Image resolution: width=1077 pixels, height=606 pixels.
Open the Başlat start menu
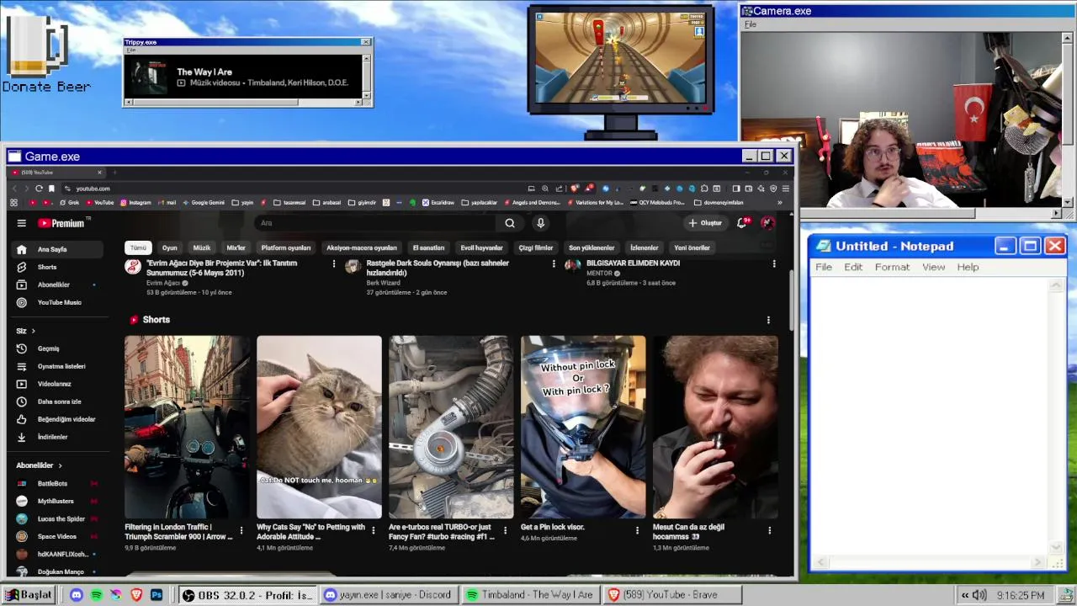point(30,595)
